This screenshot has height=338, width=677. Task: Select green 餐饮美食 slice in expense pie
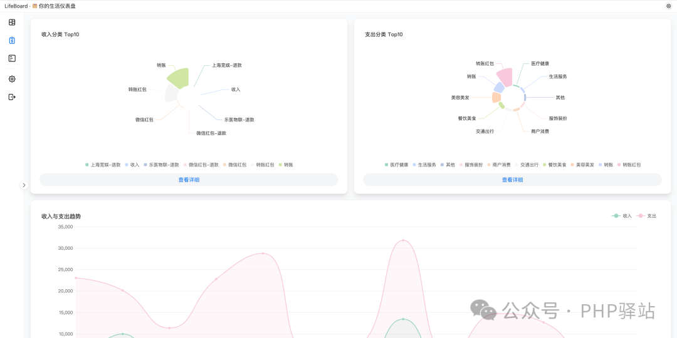point(501,105)
